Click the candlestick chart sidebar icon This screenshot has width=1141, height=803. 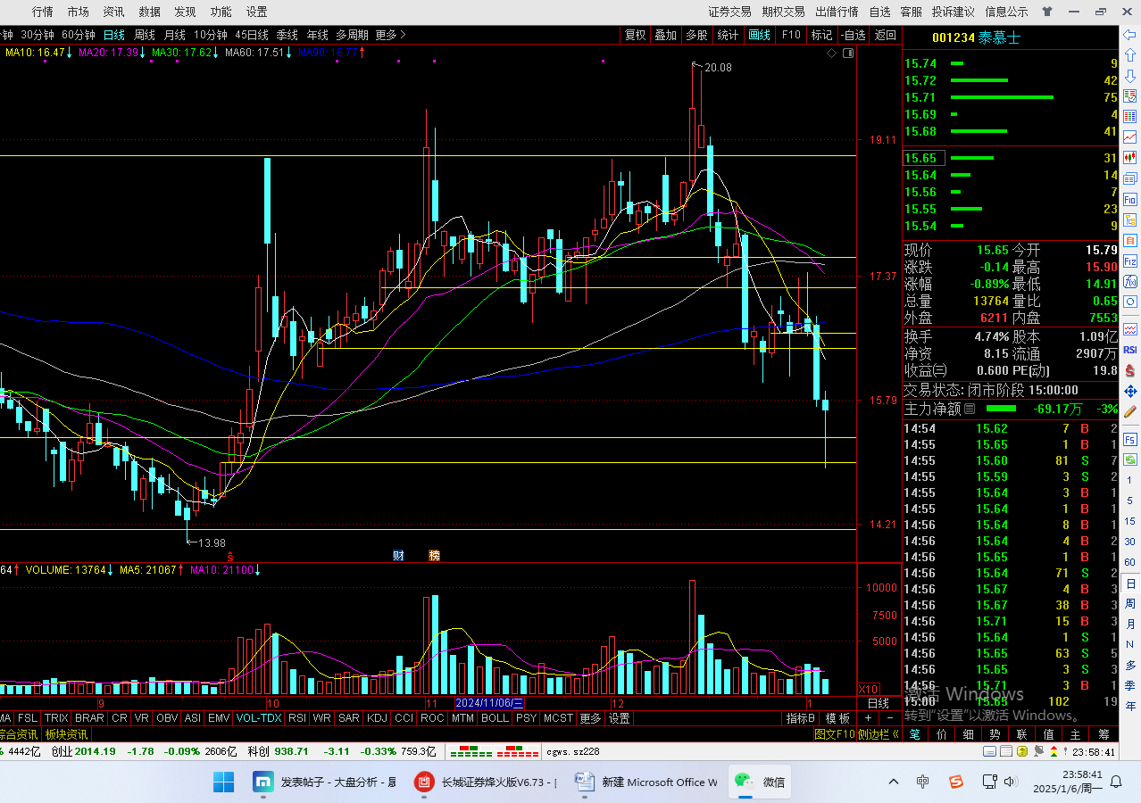(1130, 157)
